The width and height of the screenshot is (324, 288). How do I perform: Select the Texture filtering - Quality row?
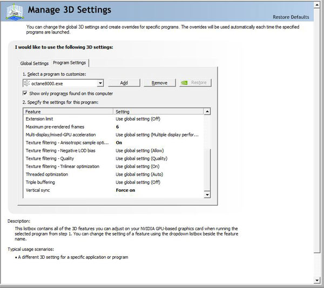point(50,158)
